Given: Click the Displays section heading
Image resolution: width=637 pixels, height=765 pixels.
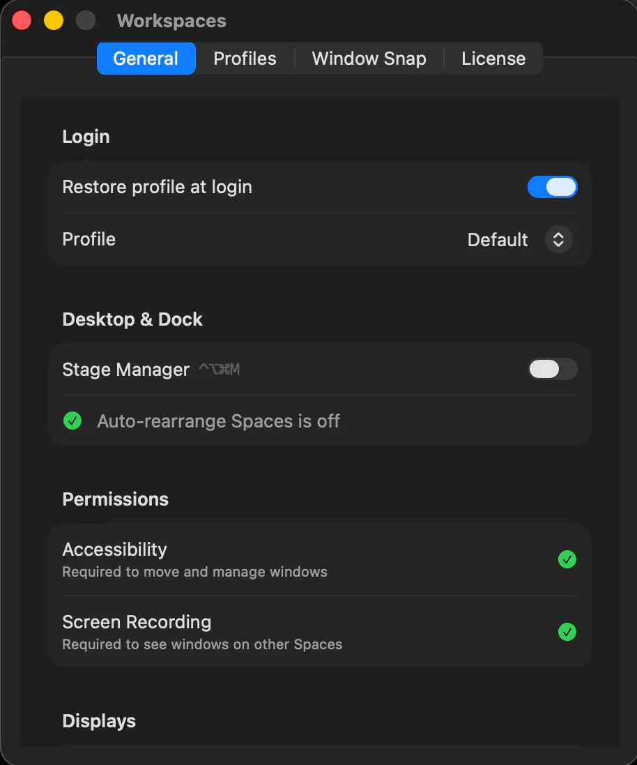Looking at the screenshot, I should 99,721.
